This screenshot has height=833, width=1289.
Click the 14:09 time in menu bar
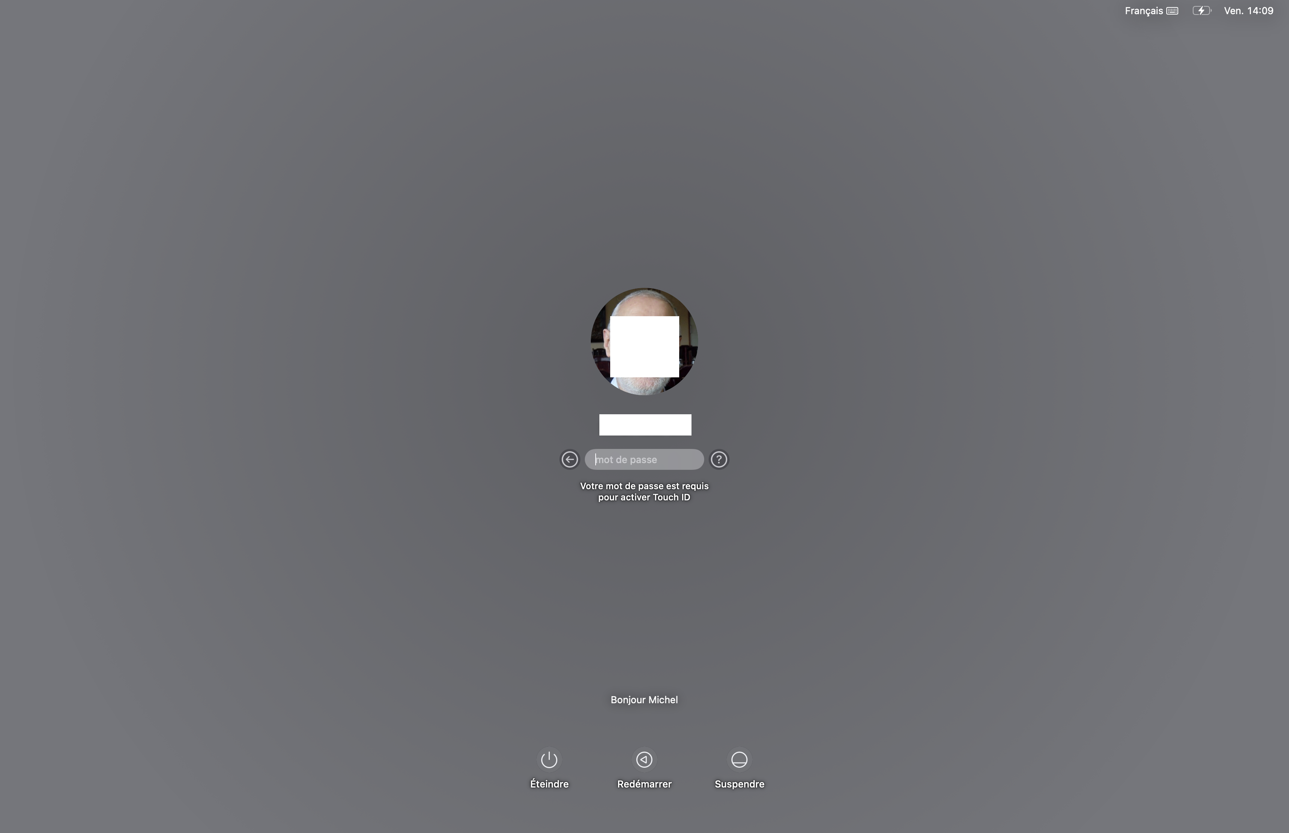(1260, 11)
